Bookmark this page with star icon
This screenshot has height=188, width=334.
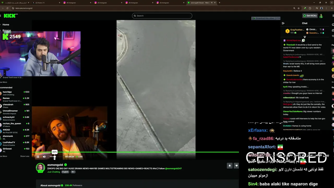coord(299,8)
